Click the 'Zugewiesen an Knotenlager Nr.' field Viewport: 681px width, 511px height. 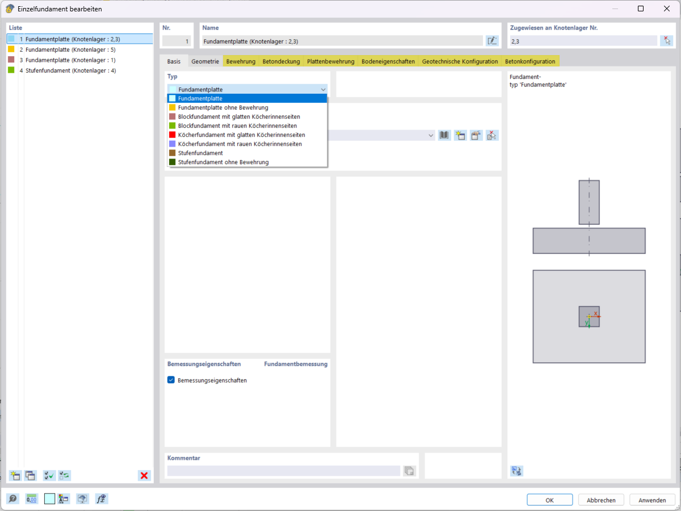point(583,41)
